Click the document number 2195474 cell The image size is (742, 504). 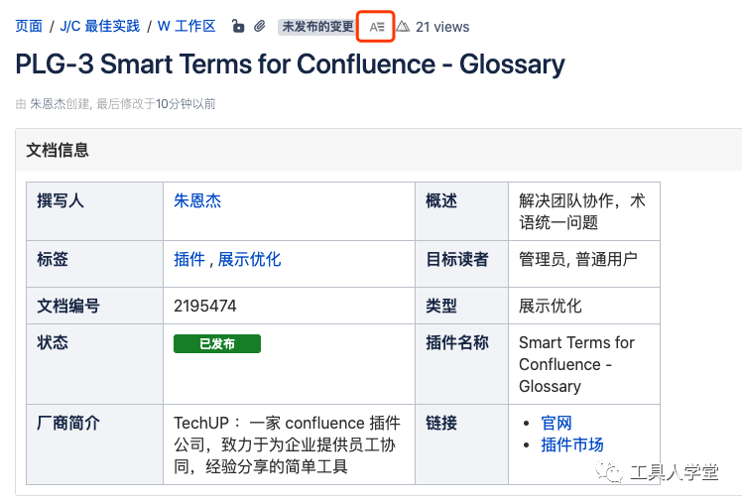[289, 306]
